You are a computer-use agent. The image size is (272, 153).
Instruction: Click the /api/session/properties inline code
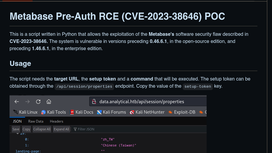click(84, 86)
